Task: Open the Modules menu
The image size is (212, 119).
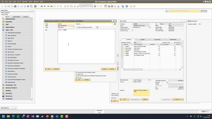Action: coord(25,1)
